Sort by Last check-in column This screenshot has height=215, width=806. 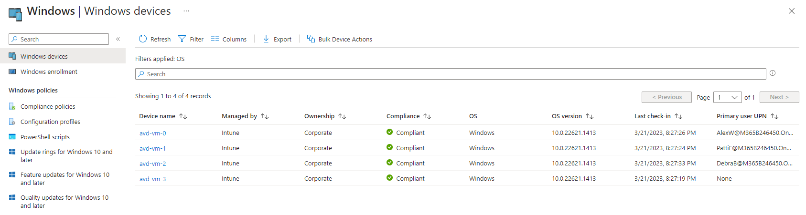(658, 116)
